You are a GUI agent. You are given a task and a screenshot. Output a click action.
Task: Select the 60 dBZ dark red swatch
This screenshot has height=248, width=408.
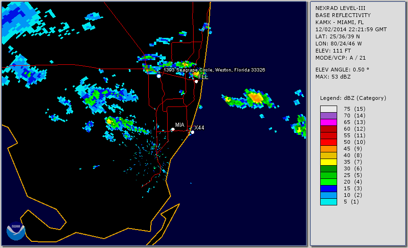click(329, 129)
